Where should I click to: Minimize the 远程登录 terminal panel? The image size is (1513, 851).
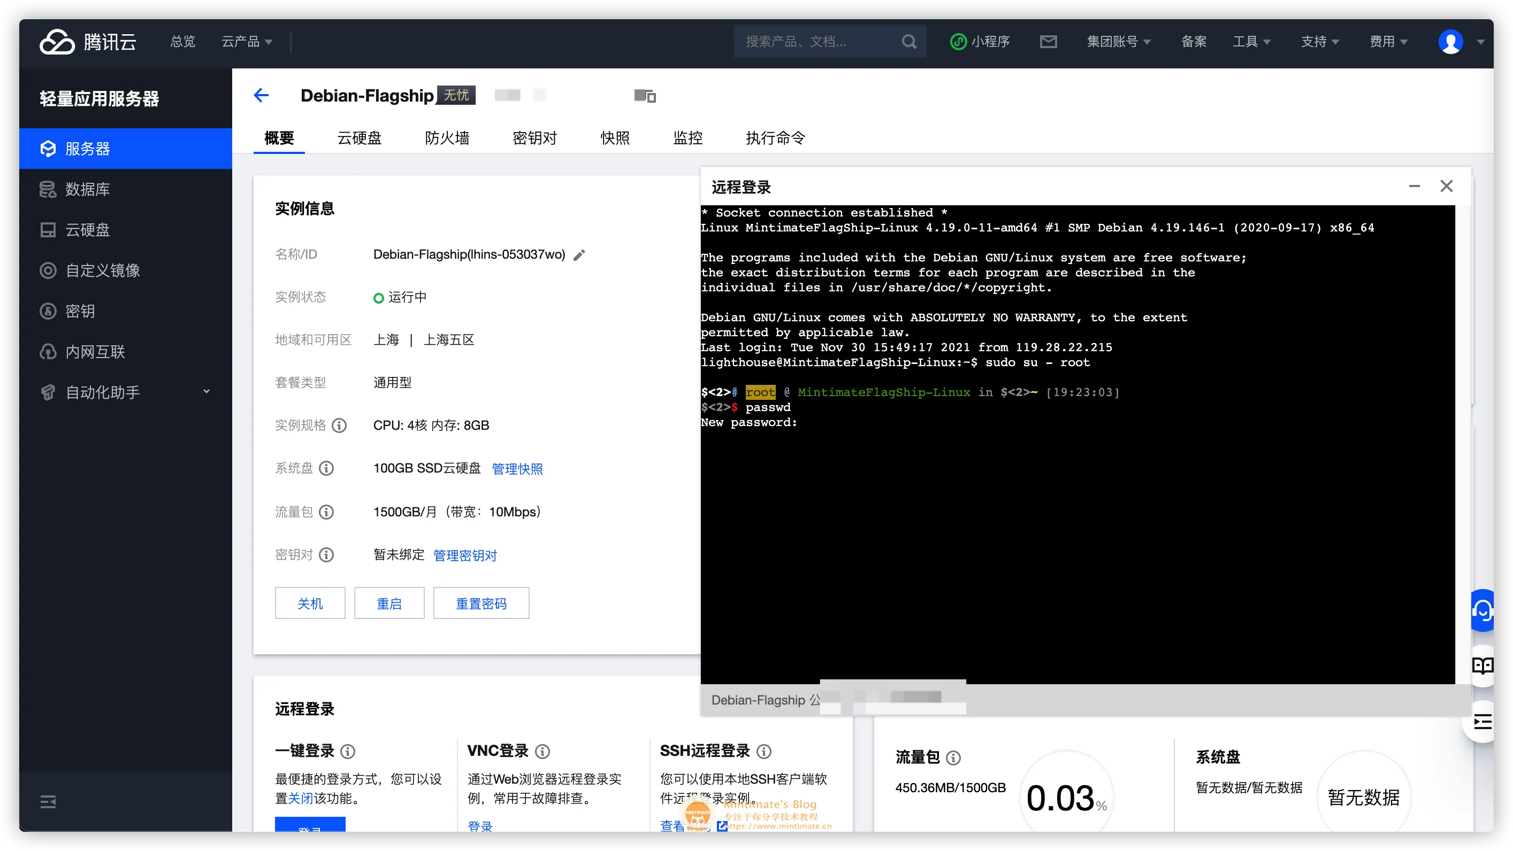point(1415,187)
